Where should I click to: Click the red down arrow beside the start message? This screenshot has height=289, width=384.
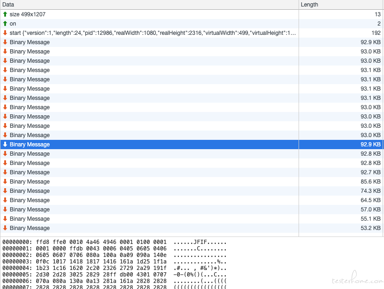pos(5,33)
